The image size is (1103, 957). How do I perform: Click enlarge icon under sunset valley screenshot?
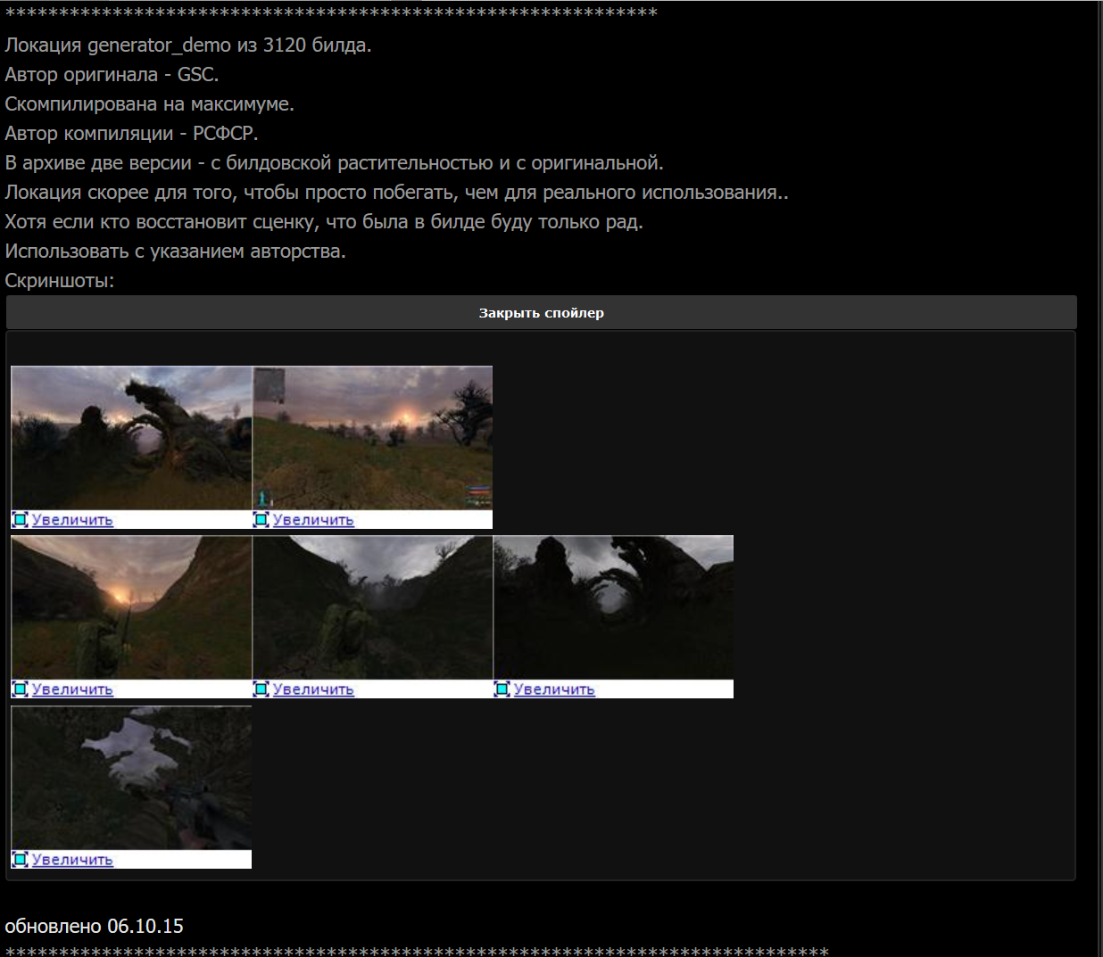[21, 689]
